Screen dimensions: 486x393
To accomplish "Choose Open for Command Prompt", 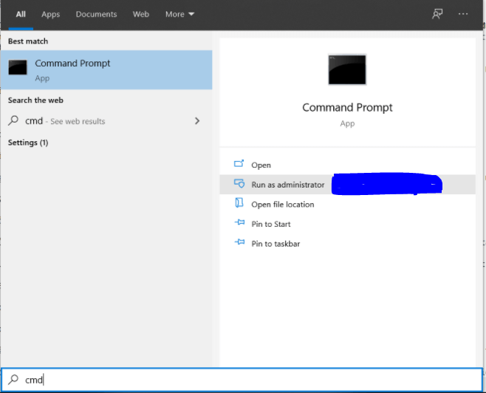I will pyautogui.click(x=347, y=165).
